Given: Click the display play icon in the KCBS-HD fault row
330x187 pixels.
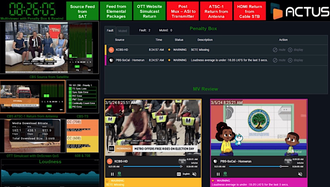Looking at the screenshot, I should [290, 50].
